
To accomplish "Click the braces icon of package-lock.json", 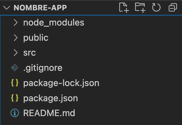I will tap(15, 83).
